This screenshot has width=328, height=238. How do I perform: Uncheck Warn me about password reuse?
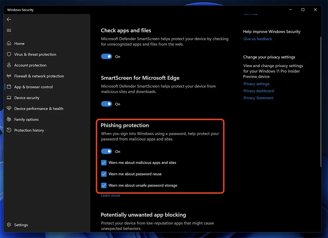pos(104,174)
